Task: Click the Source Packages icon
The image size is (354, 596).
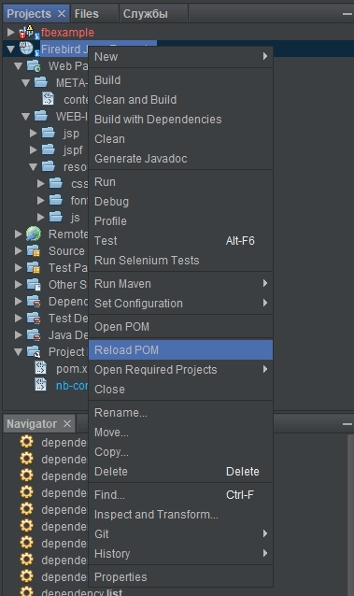Action: (x=34, y=251)
